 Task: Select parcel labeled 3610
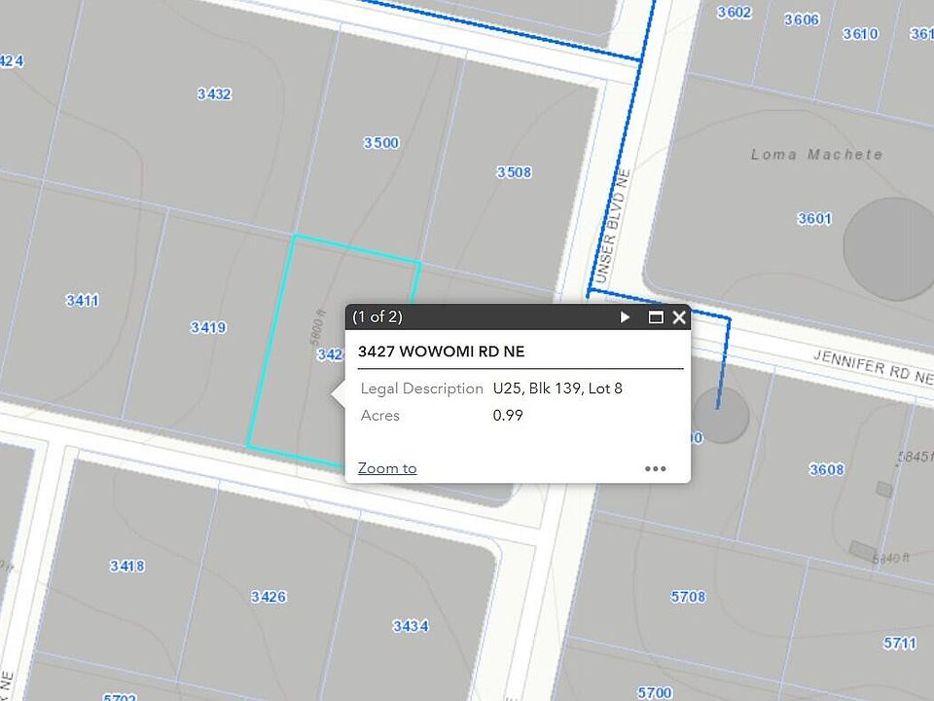point(860,34)
